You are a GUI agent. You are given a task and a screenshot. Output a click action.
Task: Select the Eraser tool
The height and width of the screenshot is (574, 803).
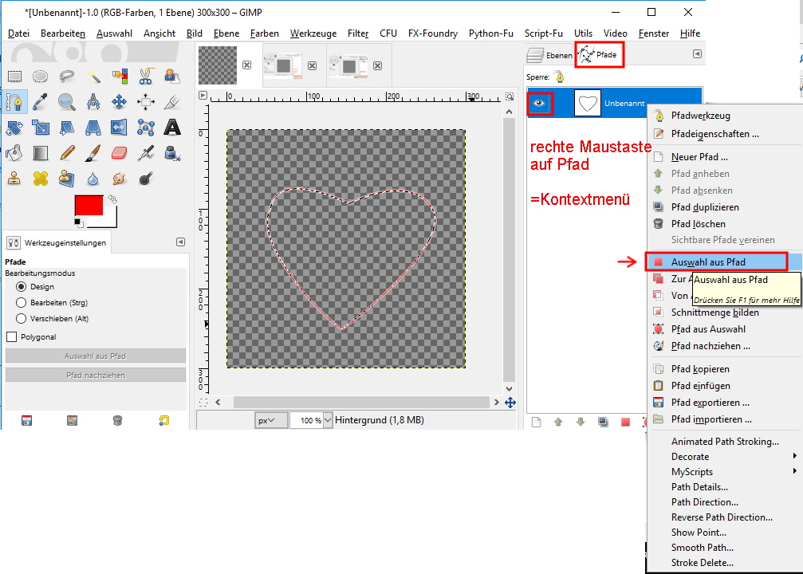tap(120, 153)
